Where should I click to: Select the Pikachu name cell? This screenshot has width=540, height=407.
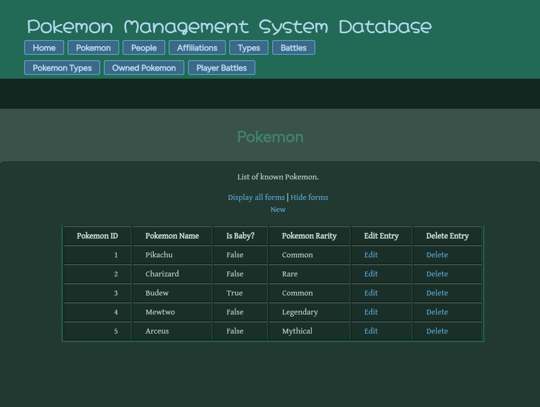[172, 255]
